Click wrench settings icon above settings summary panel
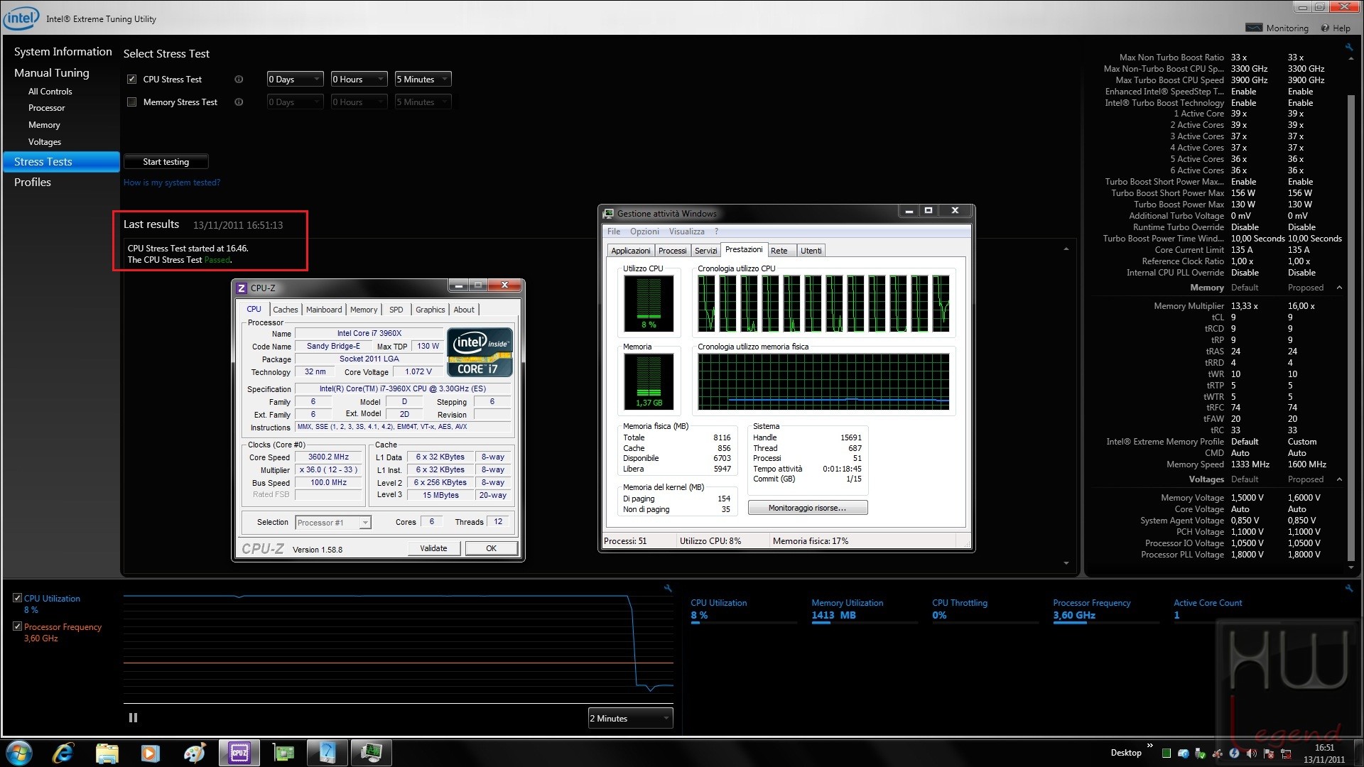 click(1348, 48)
